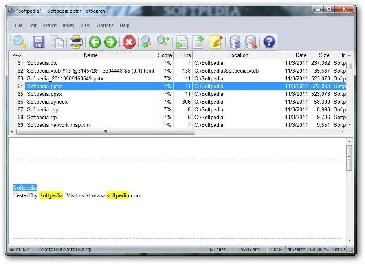
Task: Click the '19786 hits' status bar entry
Action: 249,249
